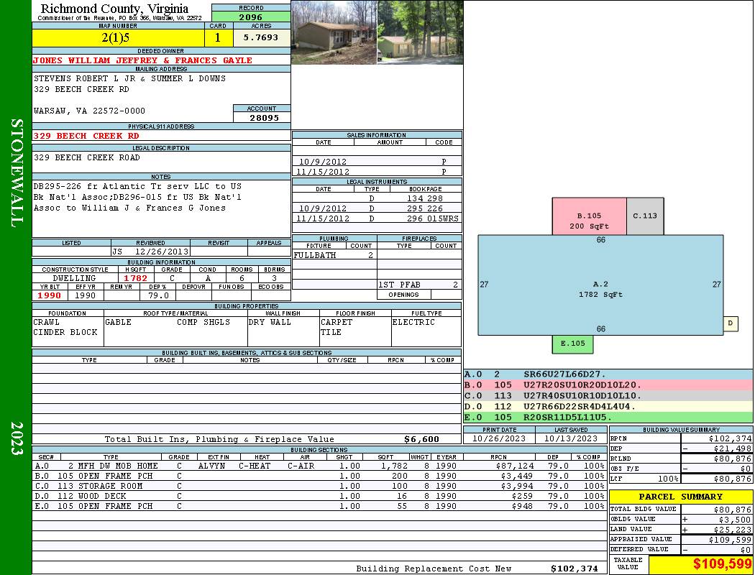Click MFH DW MOB HOME section row
The height and width of the screenshot is (575, 755).
click(319, 466)
